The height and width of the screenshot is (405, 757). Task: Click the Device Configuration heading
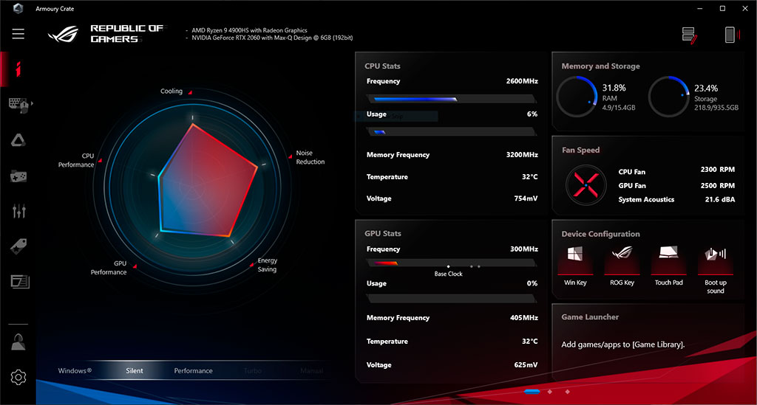tap(600, 234)
